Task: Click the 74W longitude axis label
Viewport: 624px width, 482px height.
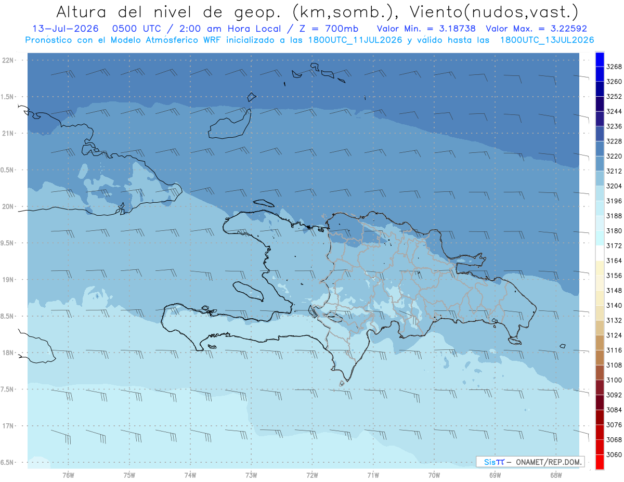Action: [x=190, y=475]
